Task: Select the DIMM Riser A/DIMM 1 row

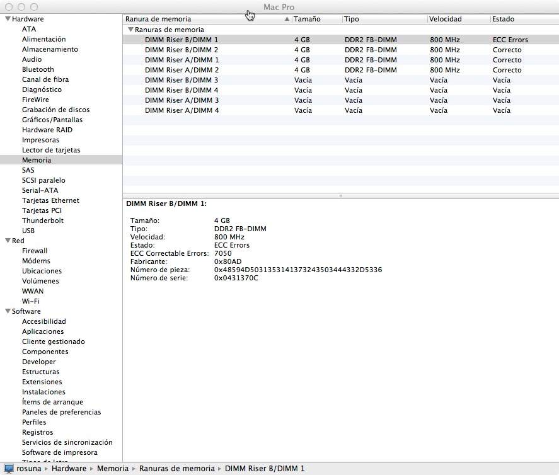Action: [x=341, y=60]
